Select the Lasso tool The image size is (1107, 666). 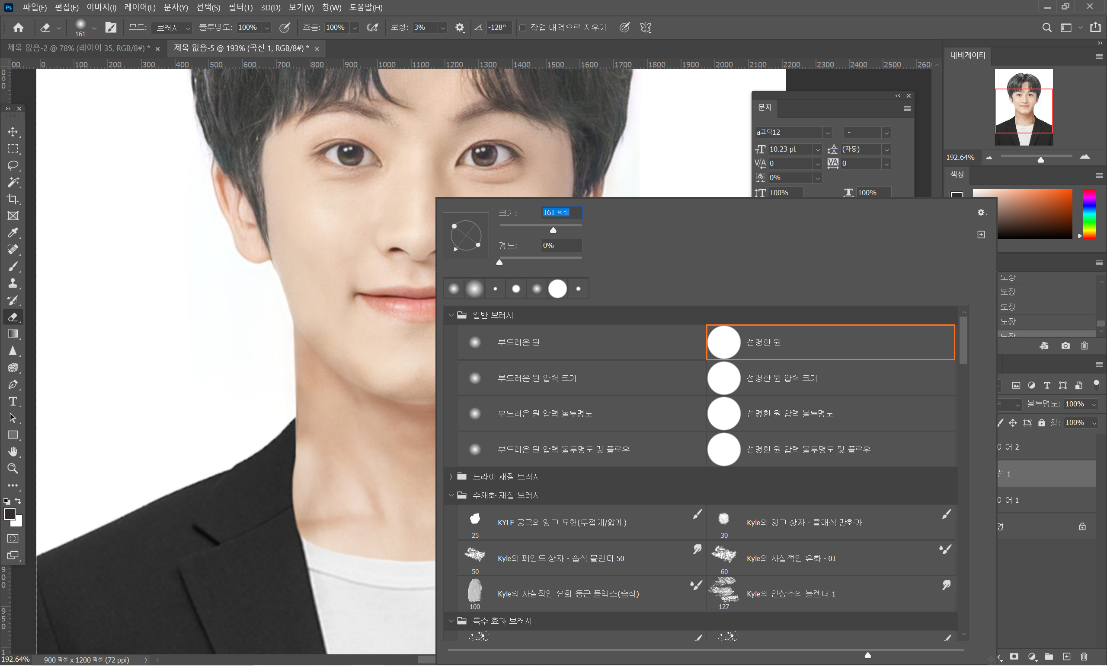pos(13,165)
